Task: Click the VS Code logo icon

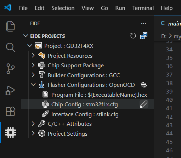Action: [x=8, y=7]
